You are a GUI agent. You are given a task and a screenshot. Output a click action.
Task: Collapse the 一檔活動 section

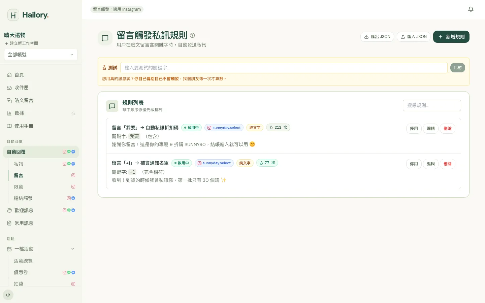click(x=73, y=249)
